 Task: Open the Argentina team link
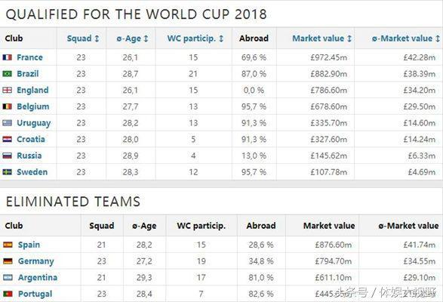click(x=38, y=277)
